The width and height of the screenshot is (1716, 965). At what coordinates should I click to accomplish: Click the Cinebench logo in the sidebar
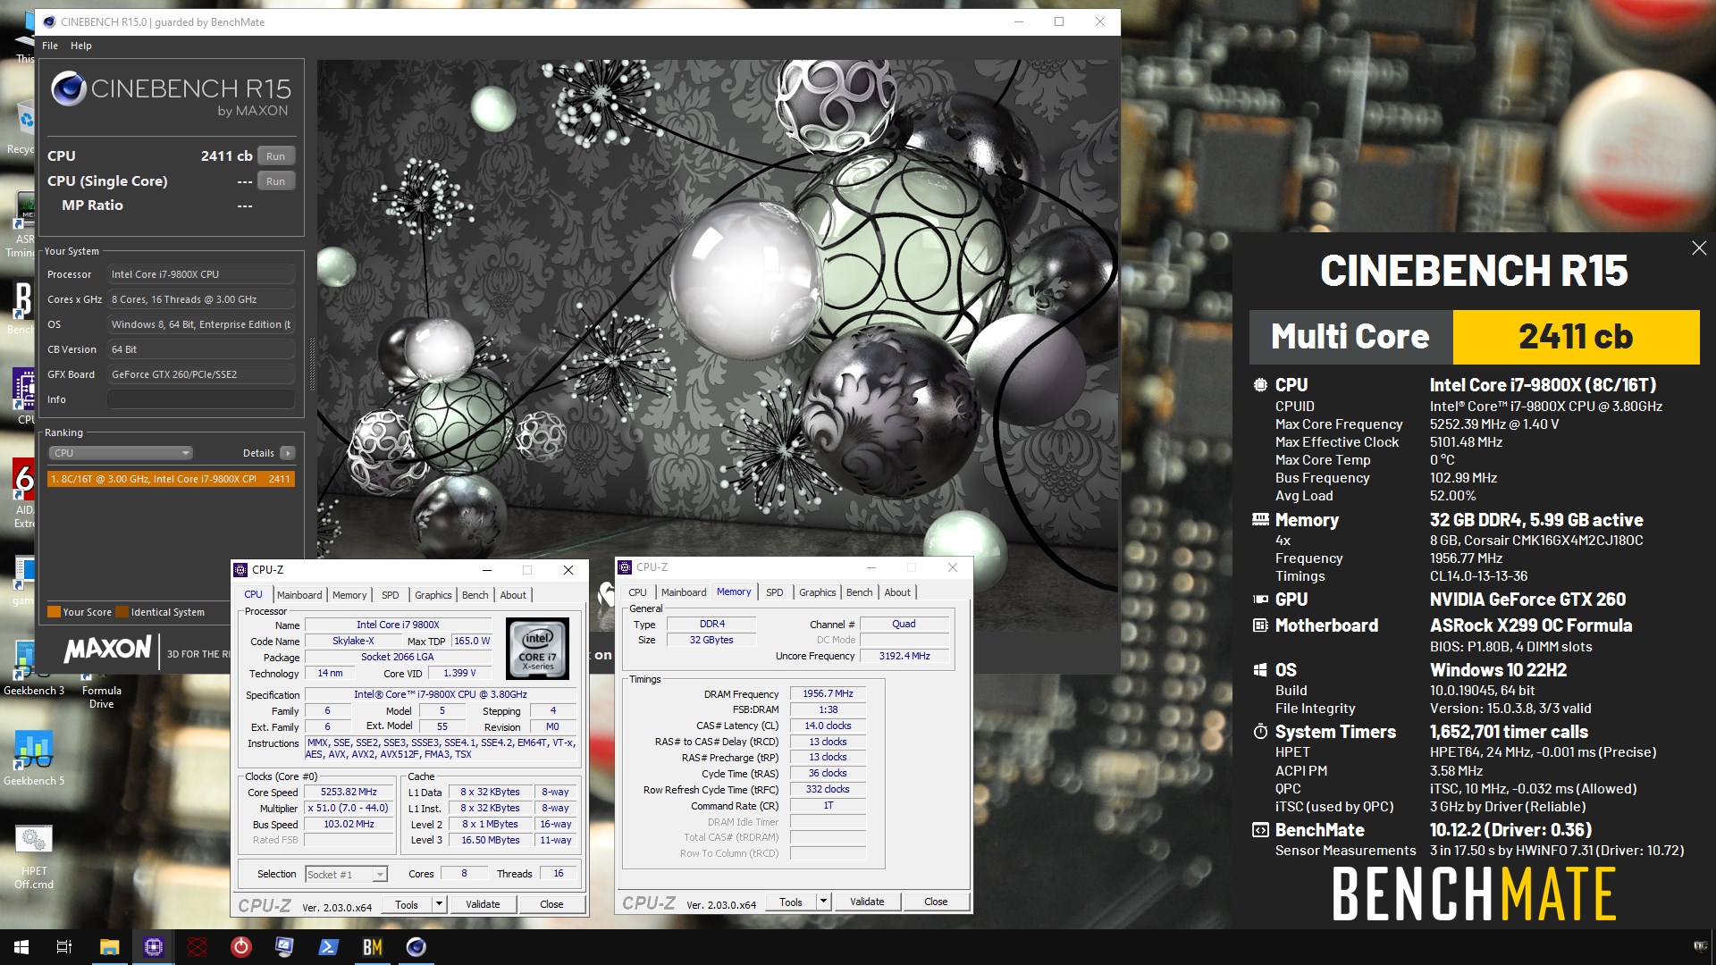(x=171, y=95)
